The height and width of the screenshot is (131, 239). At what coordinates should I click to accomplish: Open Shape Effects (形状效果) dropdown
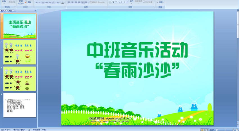tap(148, 2)
